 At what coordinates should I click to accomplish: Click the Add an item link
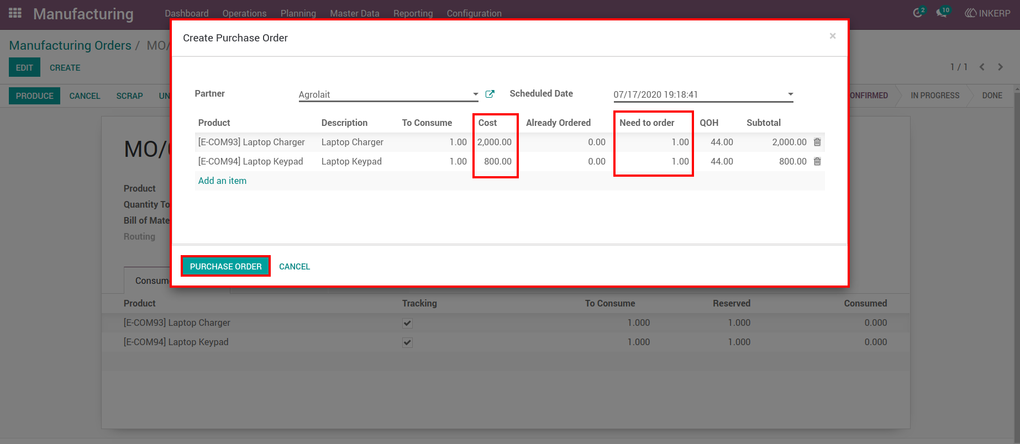[222, 181]
